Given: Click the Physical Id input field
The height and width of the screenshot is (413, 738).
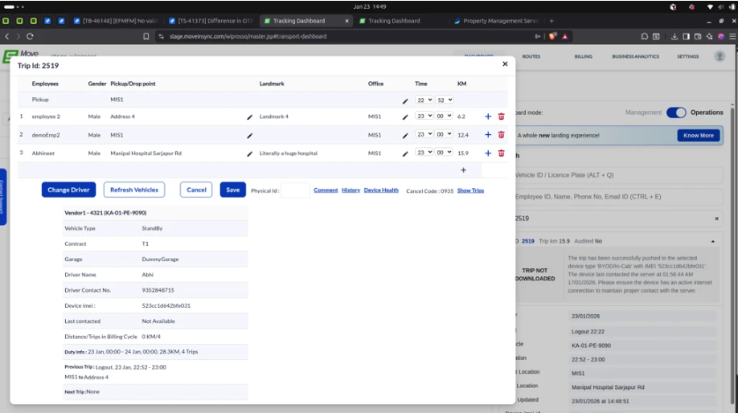Looking at the screenshot, I should click(x=295, y=190).
